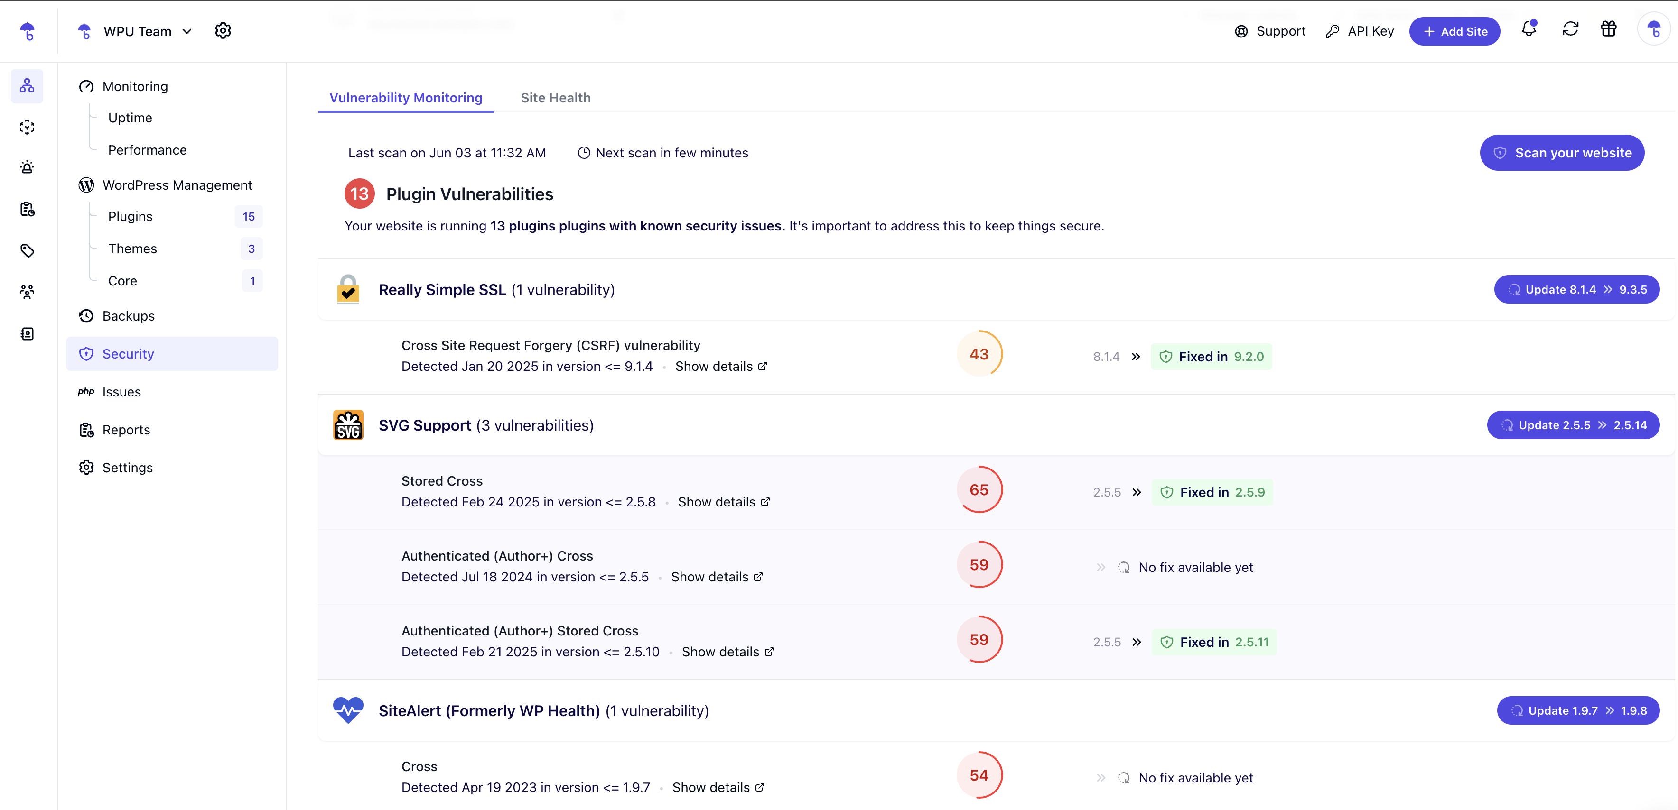The image size is (1678, 810).
Task: Open notifications bell icon
Action: (x=1529, y=28)
